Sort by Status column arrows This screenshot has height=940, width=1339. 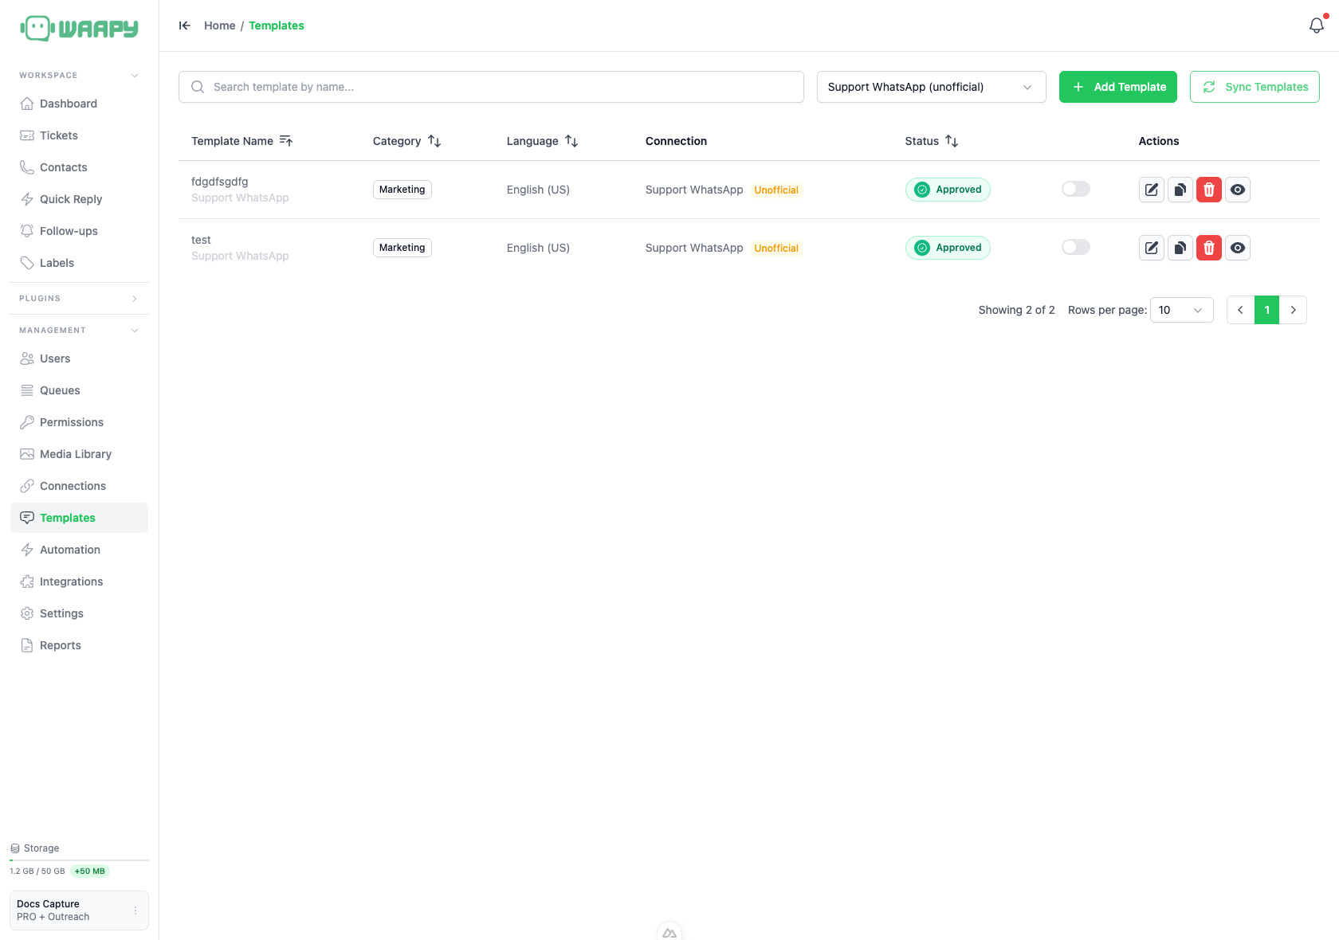tap(952, 141)
